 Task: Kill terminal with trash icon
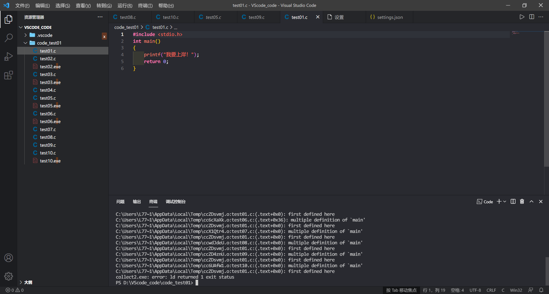coord(522,202)
